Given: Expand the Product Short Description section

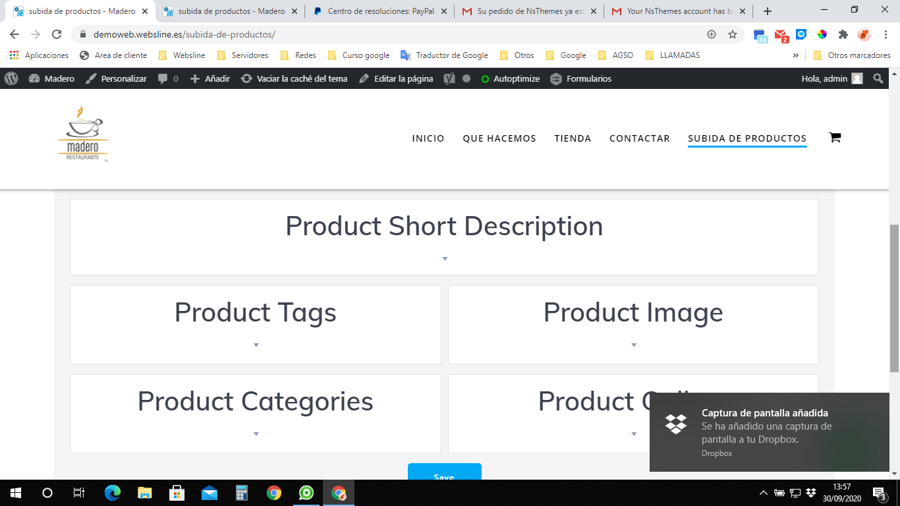Looking at the screenshot, I should point(445,258).
